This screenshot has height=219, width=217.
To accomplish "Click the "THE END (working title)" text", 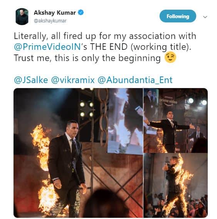I will pos(140,47).
